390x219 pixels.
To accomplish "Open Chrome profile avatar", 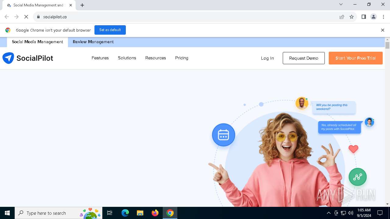I will click(x=374, y=17).
